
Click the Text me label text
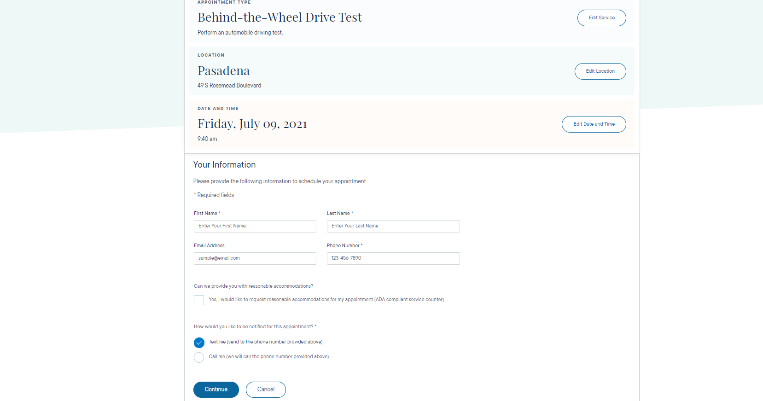coord(266,342)
